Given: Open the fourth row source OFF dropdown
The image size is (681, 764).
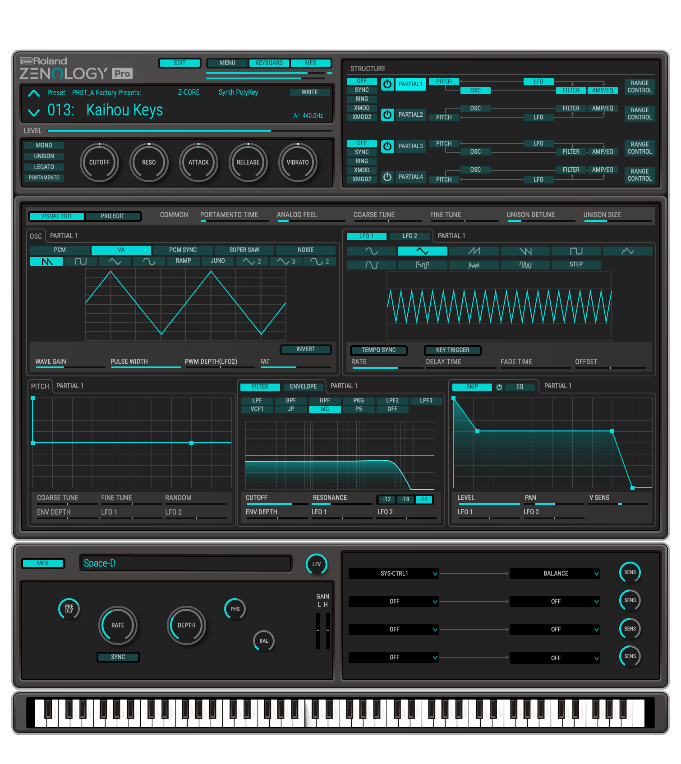Looking at the screenshot, I should [394, 657].
